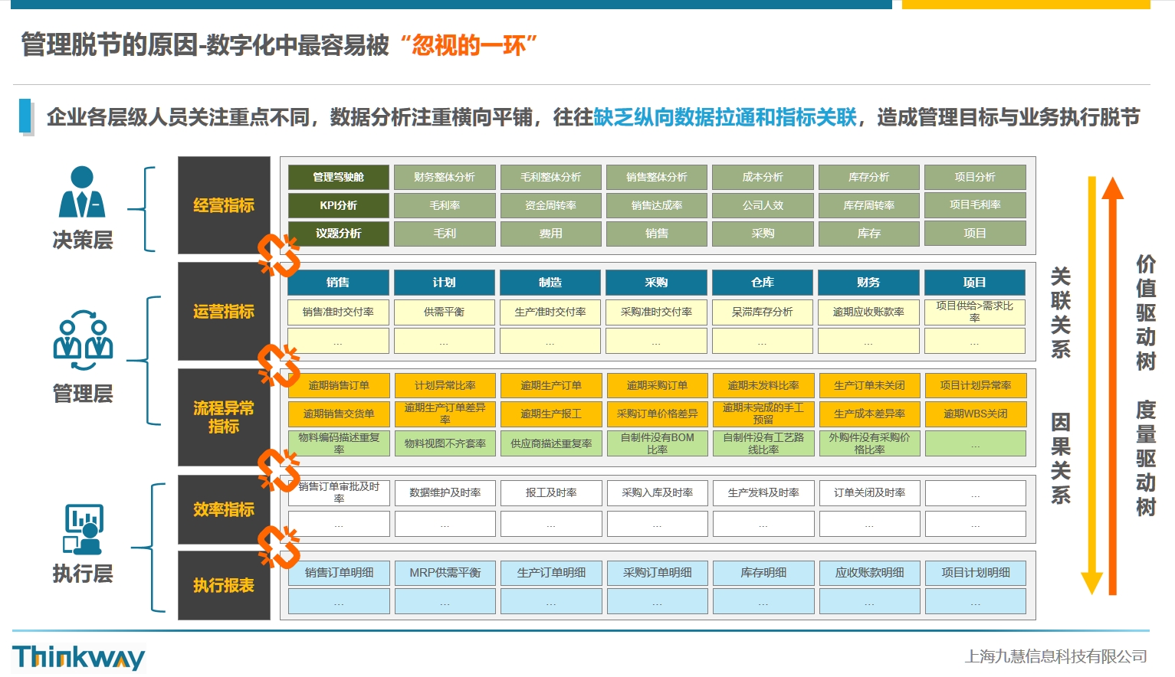Click the 毛利整体分析 cell

pyautogui.click(x=550, y=177)
